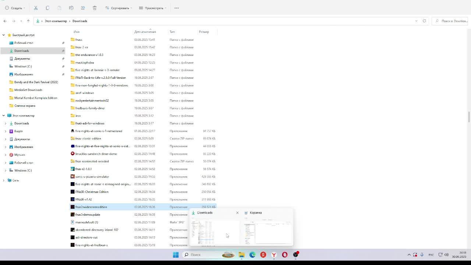Click the microphone tray icon
Image resolution: width=471 pixels, height=265 pixels.
point(422,255)
